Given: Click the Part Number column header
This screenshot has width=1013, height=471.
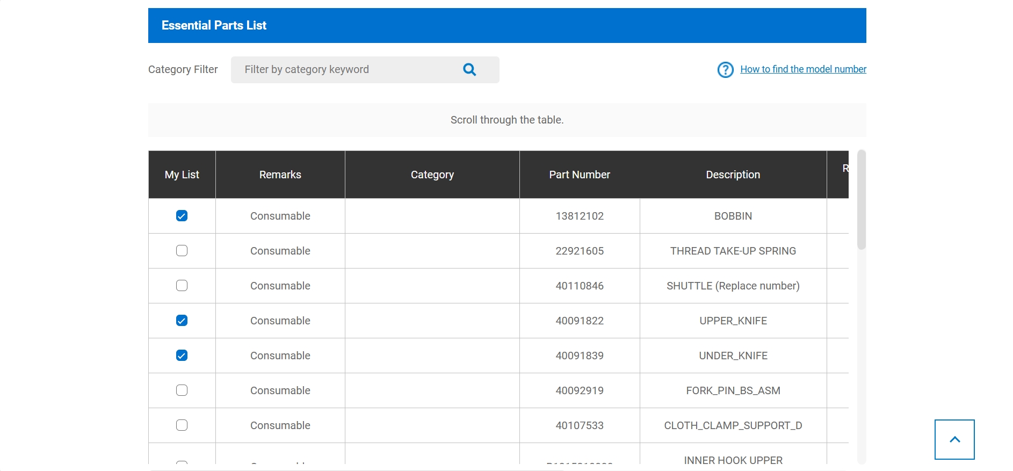Looking at the screenshot, I should pos(579,175).
